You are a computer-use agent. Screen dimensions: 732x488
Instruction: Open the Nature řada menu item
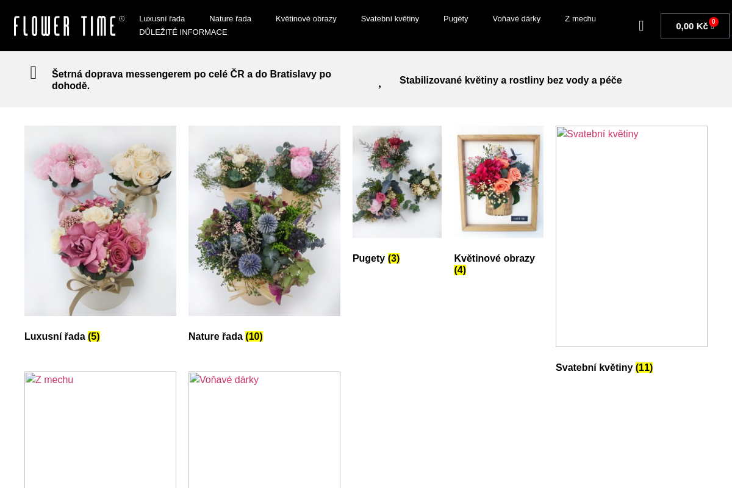[x=231, y=18]
